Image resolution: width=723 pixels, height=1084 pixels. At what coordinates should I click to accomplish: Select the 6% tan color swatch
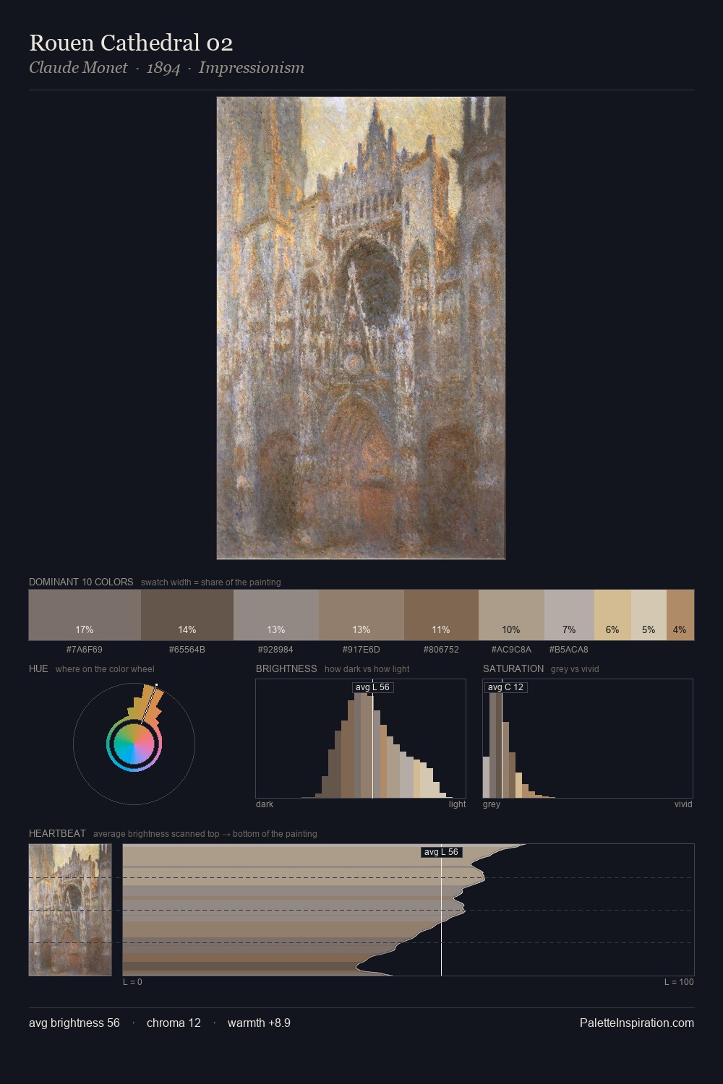(x=612, y=615)
